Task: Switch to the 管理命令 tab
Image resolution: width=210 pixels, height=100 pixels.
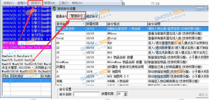Action: (x=77, y=16)
